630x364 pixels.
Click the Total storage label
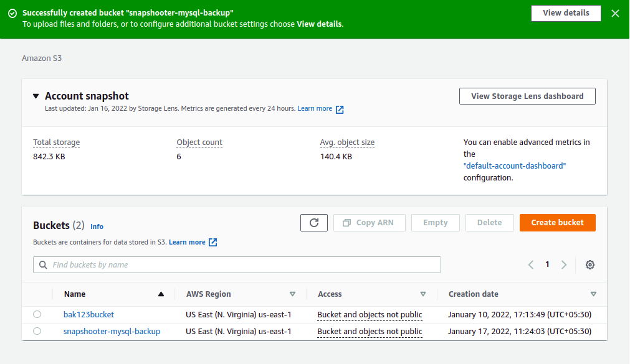(56, 142)
